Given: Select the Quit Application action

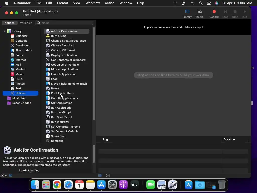Looking at the screenshot, I should (67, 103).
